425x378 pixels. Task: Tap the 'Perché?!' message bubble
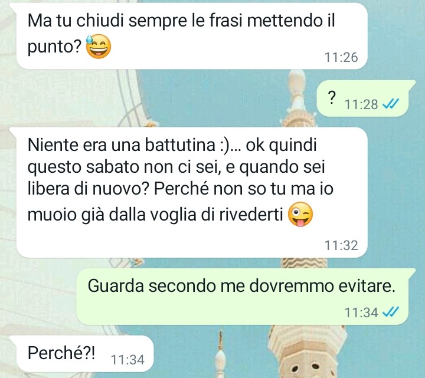tap(81, 354)
